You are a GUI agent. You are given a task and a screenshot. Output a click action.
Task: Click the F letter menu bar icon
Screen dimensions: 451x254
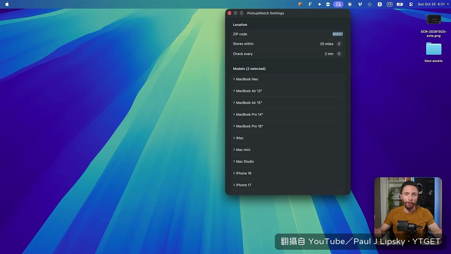click(310, 4)
